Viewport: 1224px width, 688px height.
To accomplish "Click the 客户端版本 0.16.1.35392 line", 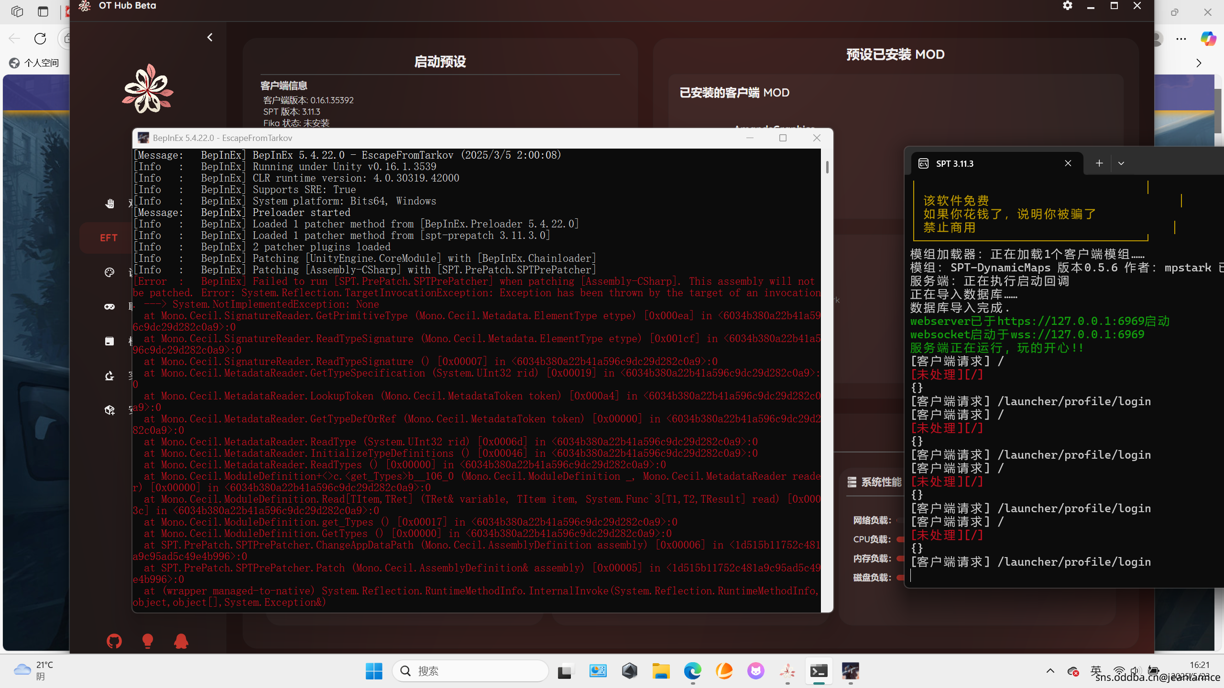I will [x=308, y=100].
